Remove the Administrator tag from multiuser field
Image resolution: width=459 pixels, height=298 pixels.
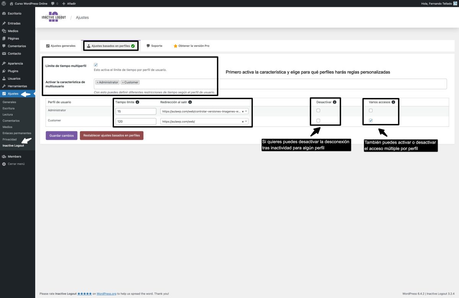tap(98, 82)
